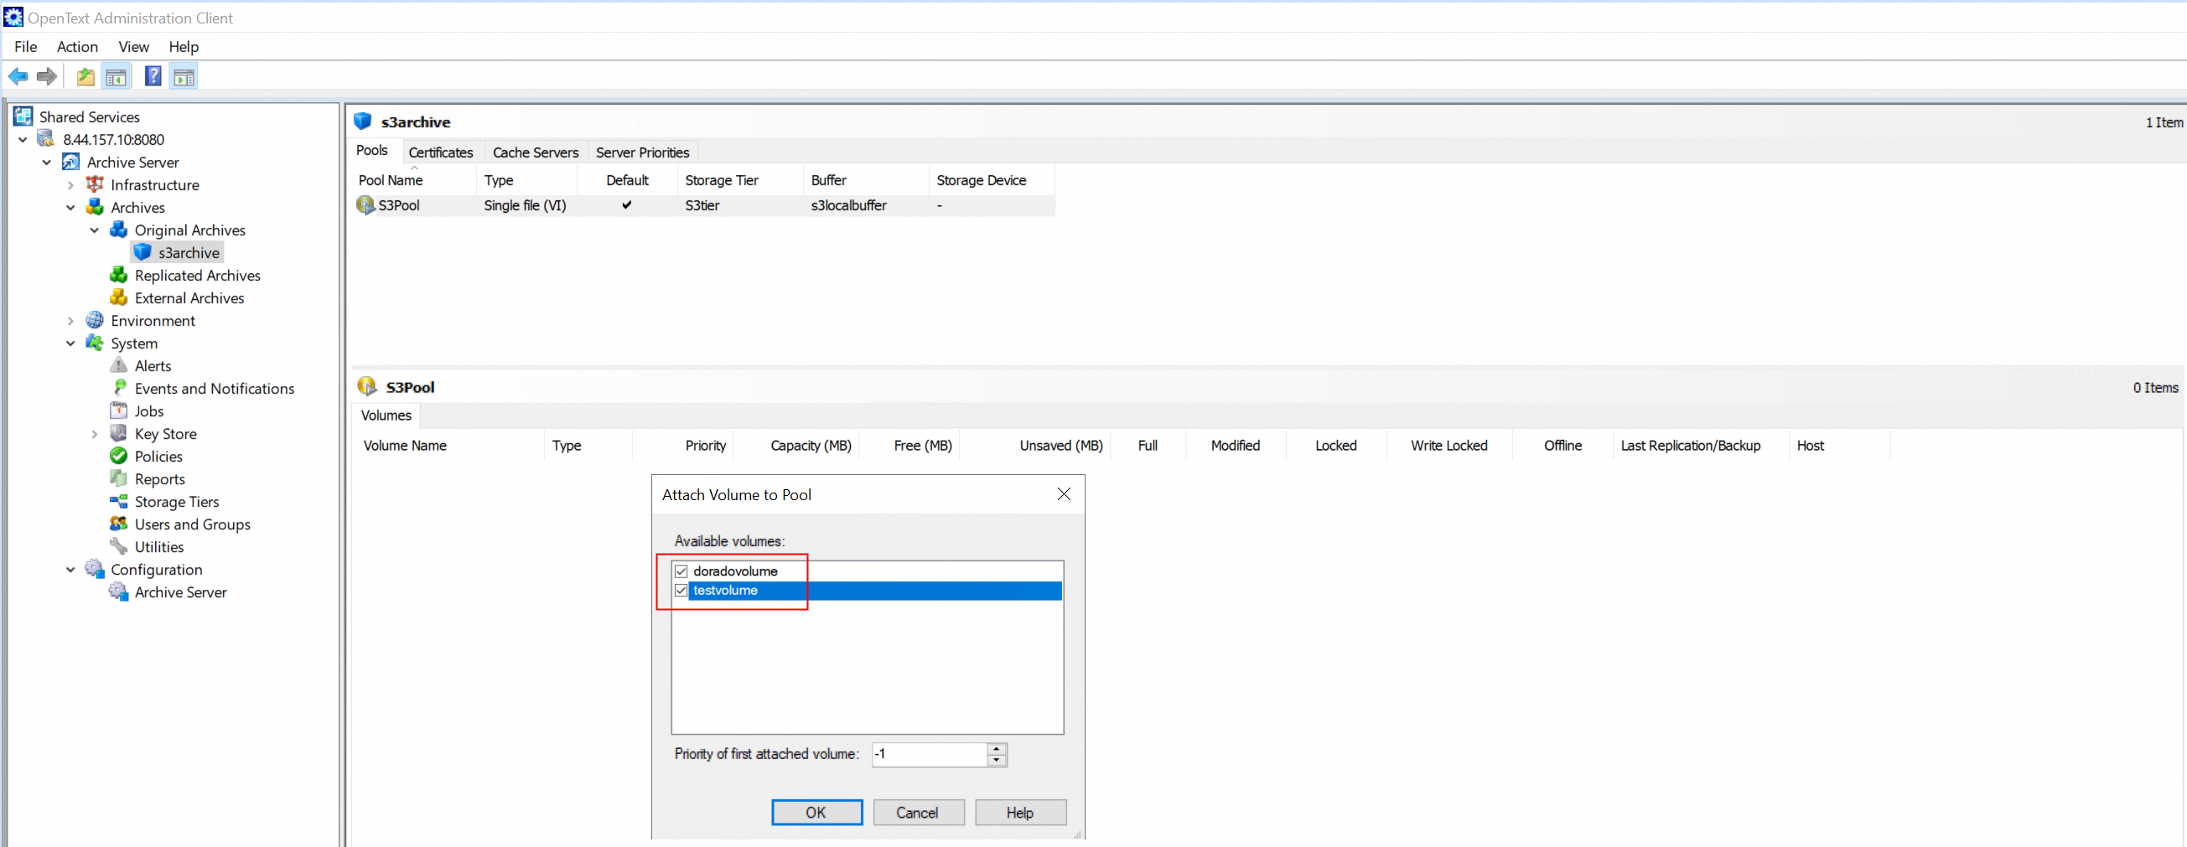2187x847 pixels.
Task: Open the Action menu
Action: click(x=77, y=47)
